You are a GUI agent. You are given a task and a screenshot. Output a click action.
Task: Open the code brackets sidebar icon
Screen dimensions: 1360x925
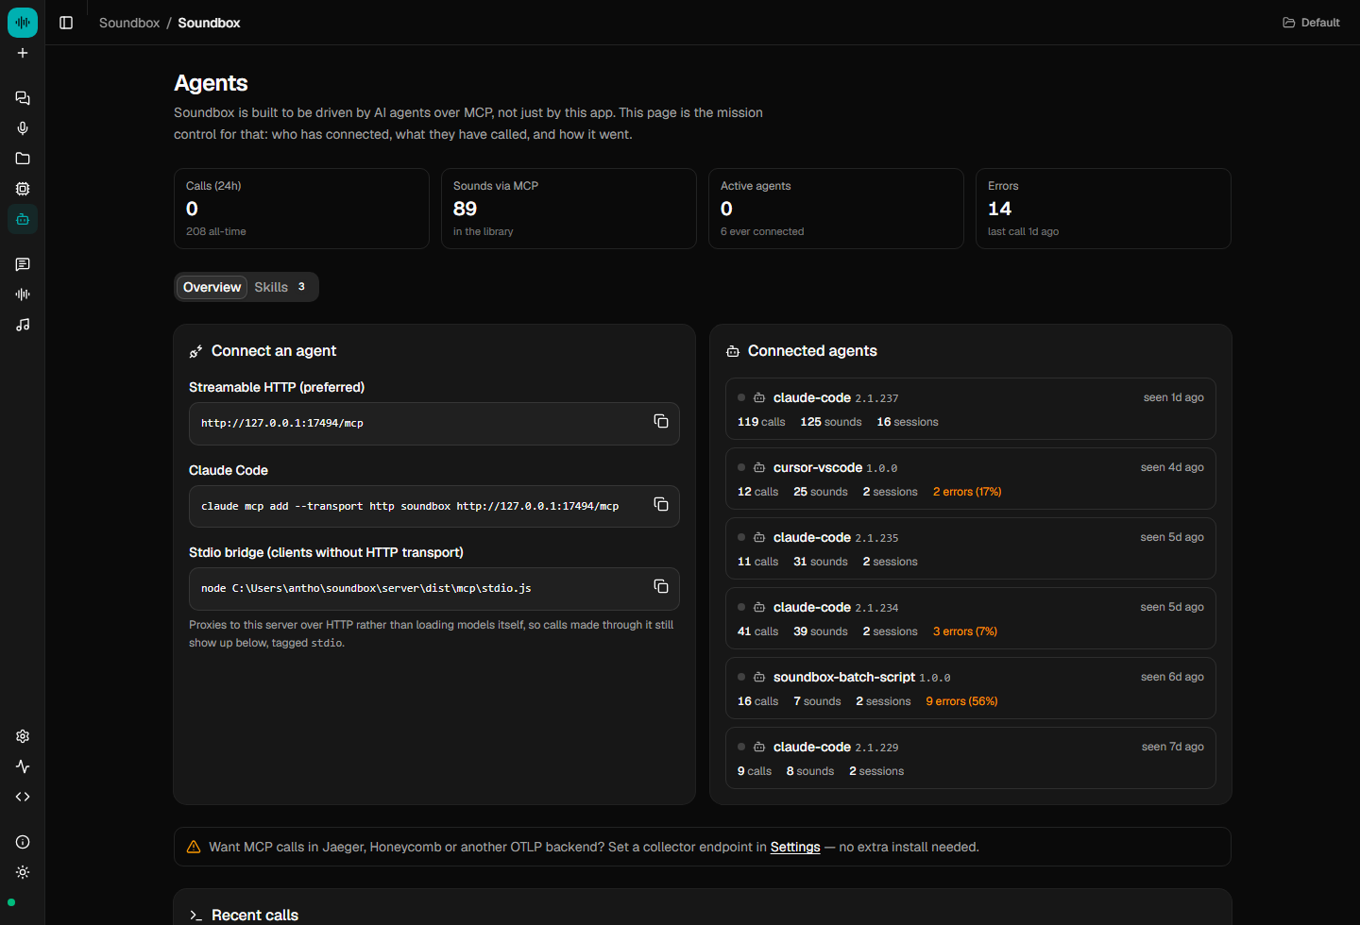23,797
